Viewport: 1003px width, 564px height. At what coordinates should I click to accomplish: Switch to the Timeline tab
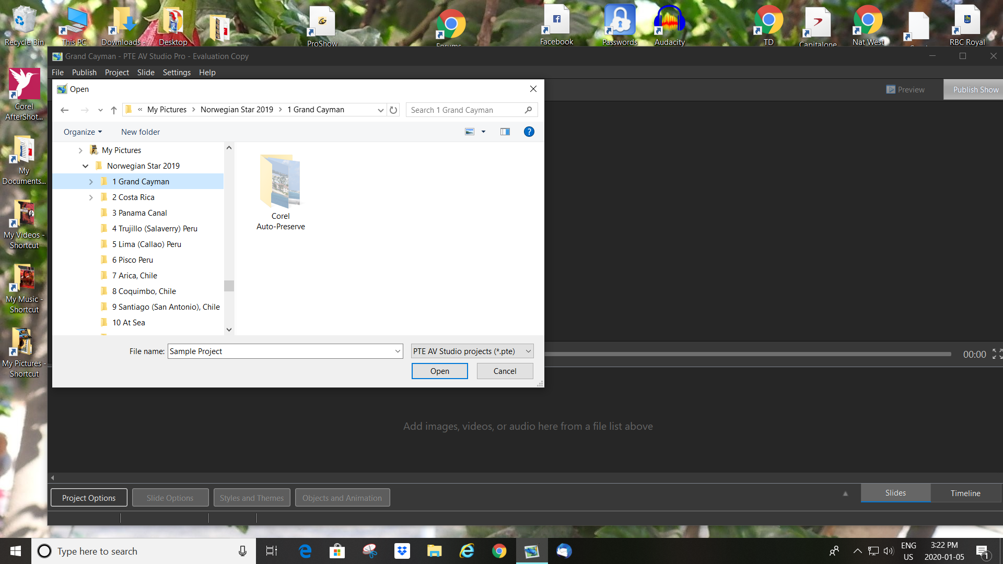click(x=965, y=493)
